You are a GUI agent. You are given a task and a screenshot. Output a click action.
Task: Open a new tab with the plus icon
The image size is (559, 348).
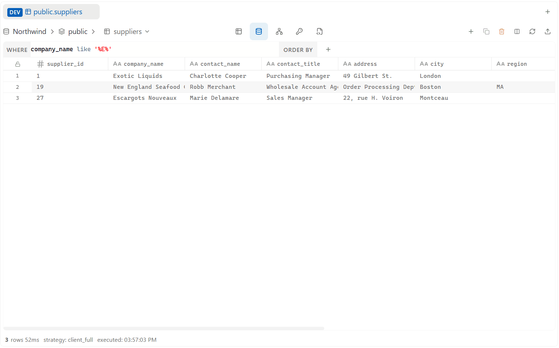[548, 12]
